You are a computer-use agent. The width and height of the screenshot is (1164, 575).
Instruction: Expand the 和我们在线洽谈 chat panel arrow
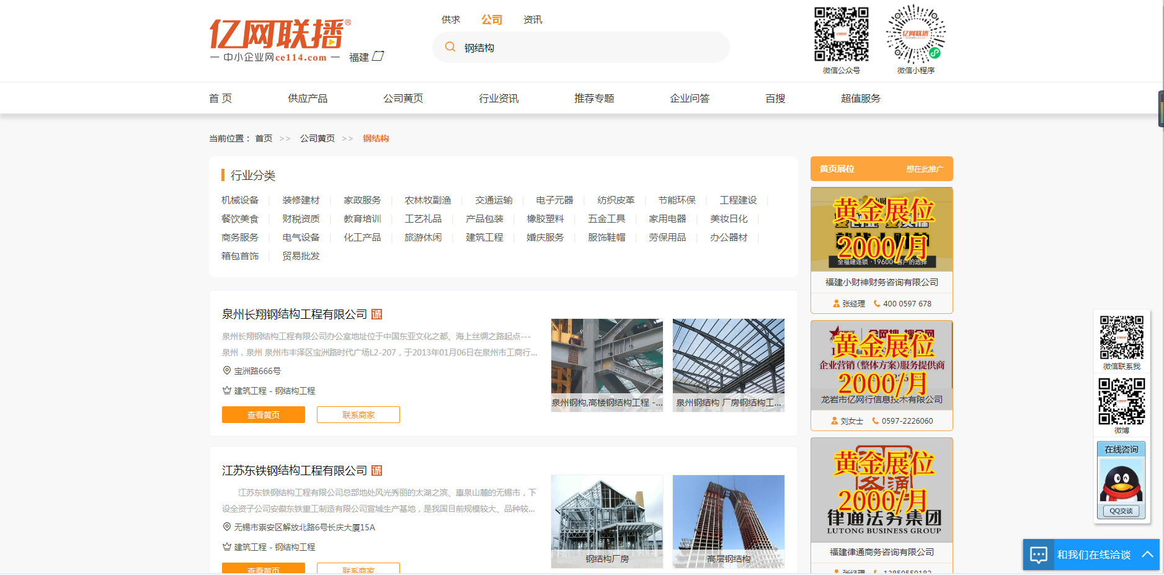[x=1147, y=555]
